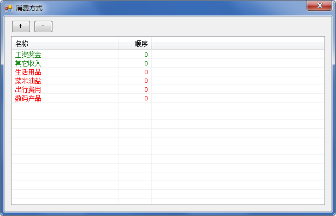Select the 数码产品 row

tap(168, 98)
